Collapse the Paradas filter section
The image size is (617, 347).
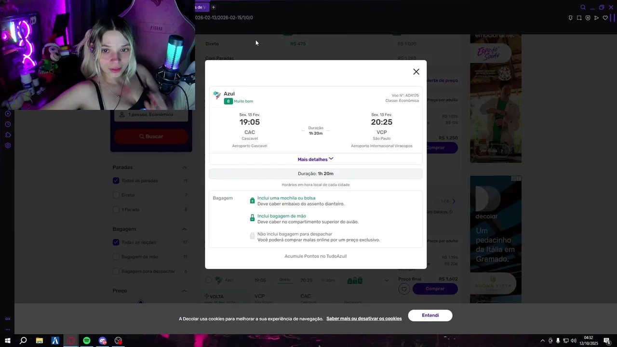pyautogui.click(x=184, y=167)
